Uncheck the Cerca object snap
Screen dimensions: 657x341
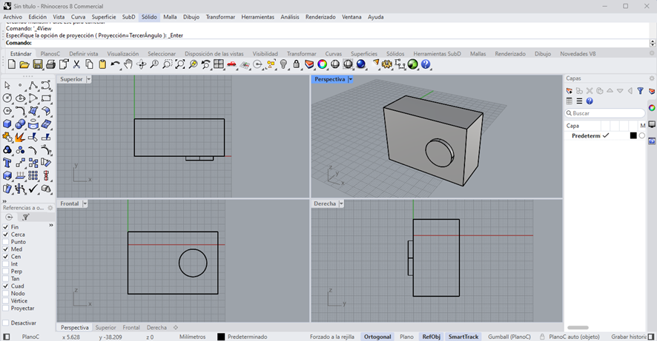[x=6, y=234]
